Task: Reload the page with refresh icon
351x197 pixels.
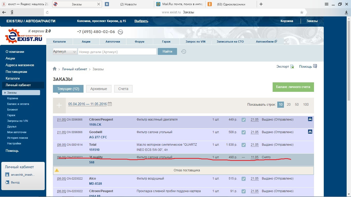Action: tap(47, 12)
